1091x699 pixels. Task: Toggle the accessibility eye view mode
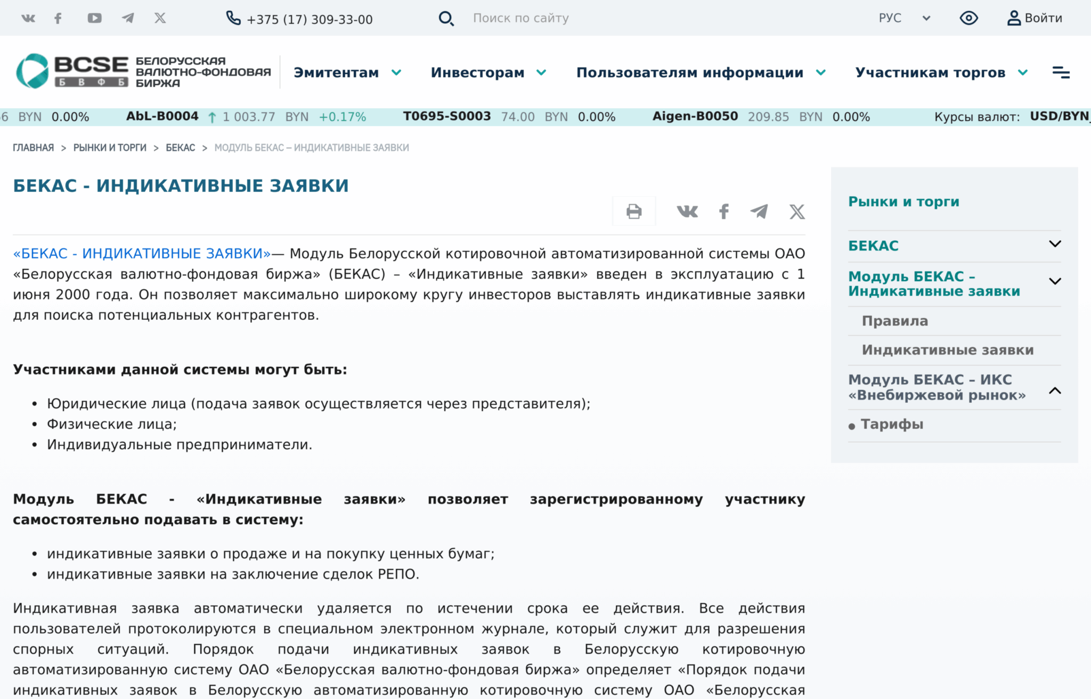[x=968, y=18]
